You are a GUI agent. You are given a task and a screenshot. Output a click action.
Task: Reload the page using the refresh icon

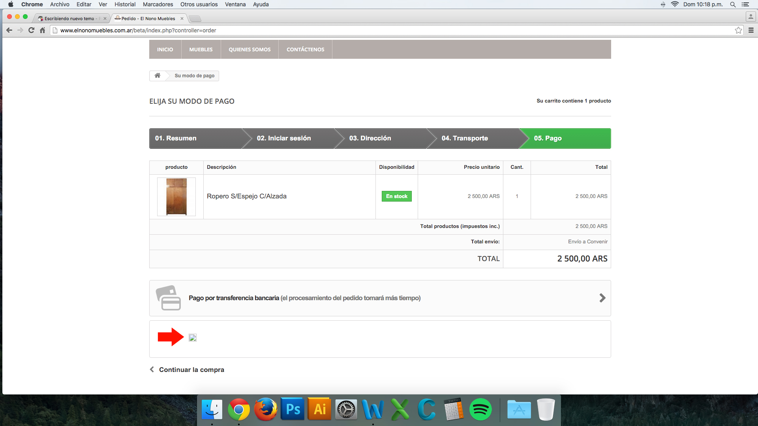(31, 30)
